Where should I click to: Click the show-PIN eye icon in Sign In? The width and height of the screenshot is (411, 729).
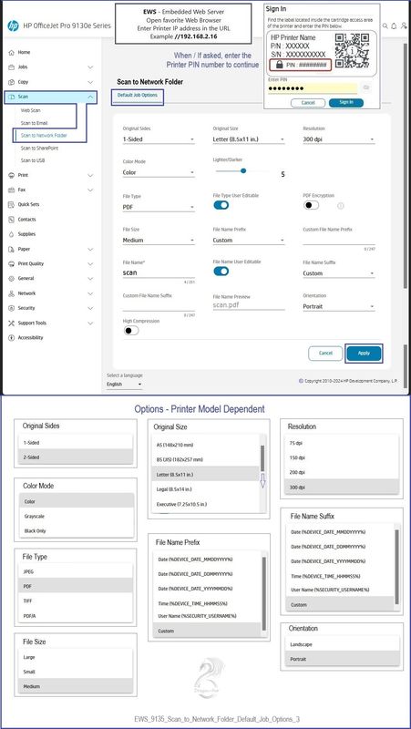pos(365,87)
